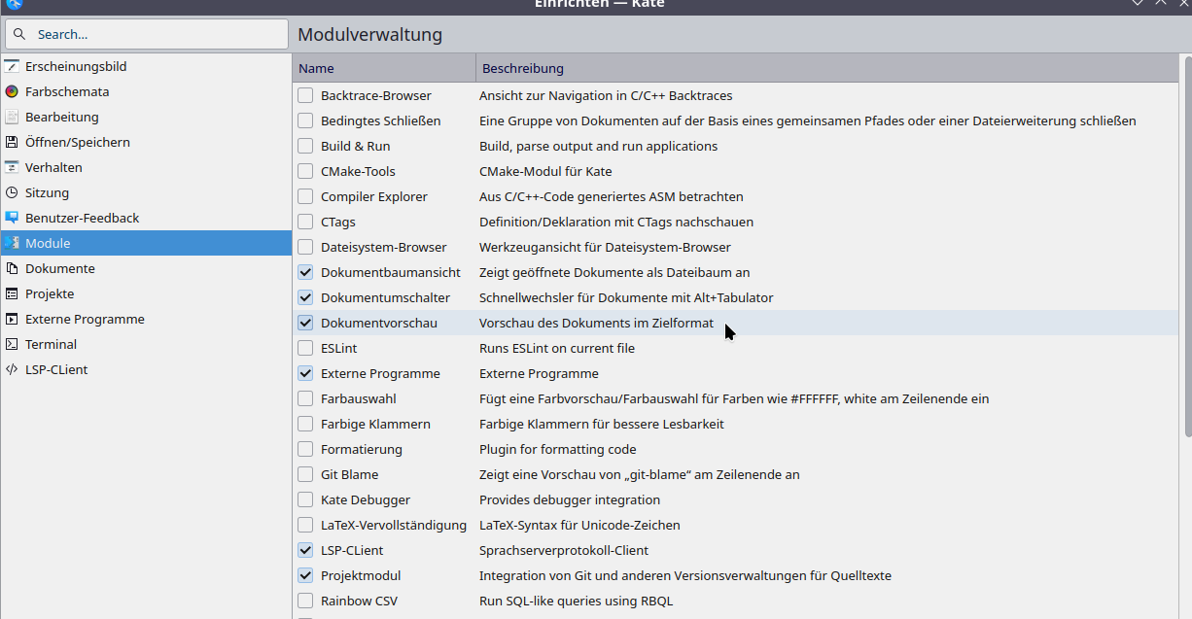The height and width of the screenshot is (619, 1192).
Task: Click the Module plugin icon
Action: point(12,243)
